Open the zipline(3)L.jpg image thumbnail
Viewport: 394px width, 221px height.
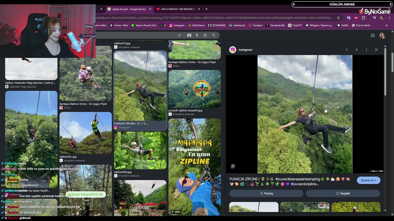point(86,133)
